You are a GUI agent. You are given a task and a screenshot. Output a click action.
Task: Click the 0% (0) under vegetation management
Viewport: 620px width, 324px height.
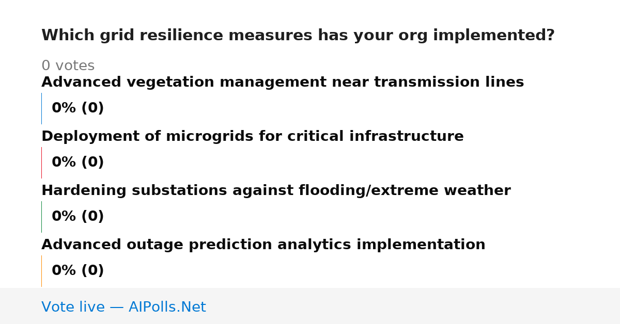(78, 108)
